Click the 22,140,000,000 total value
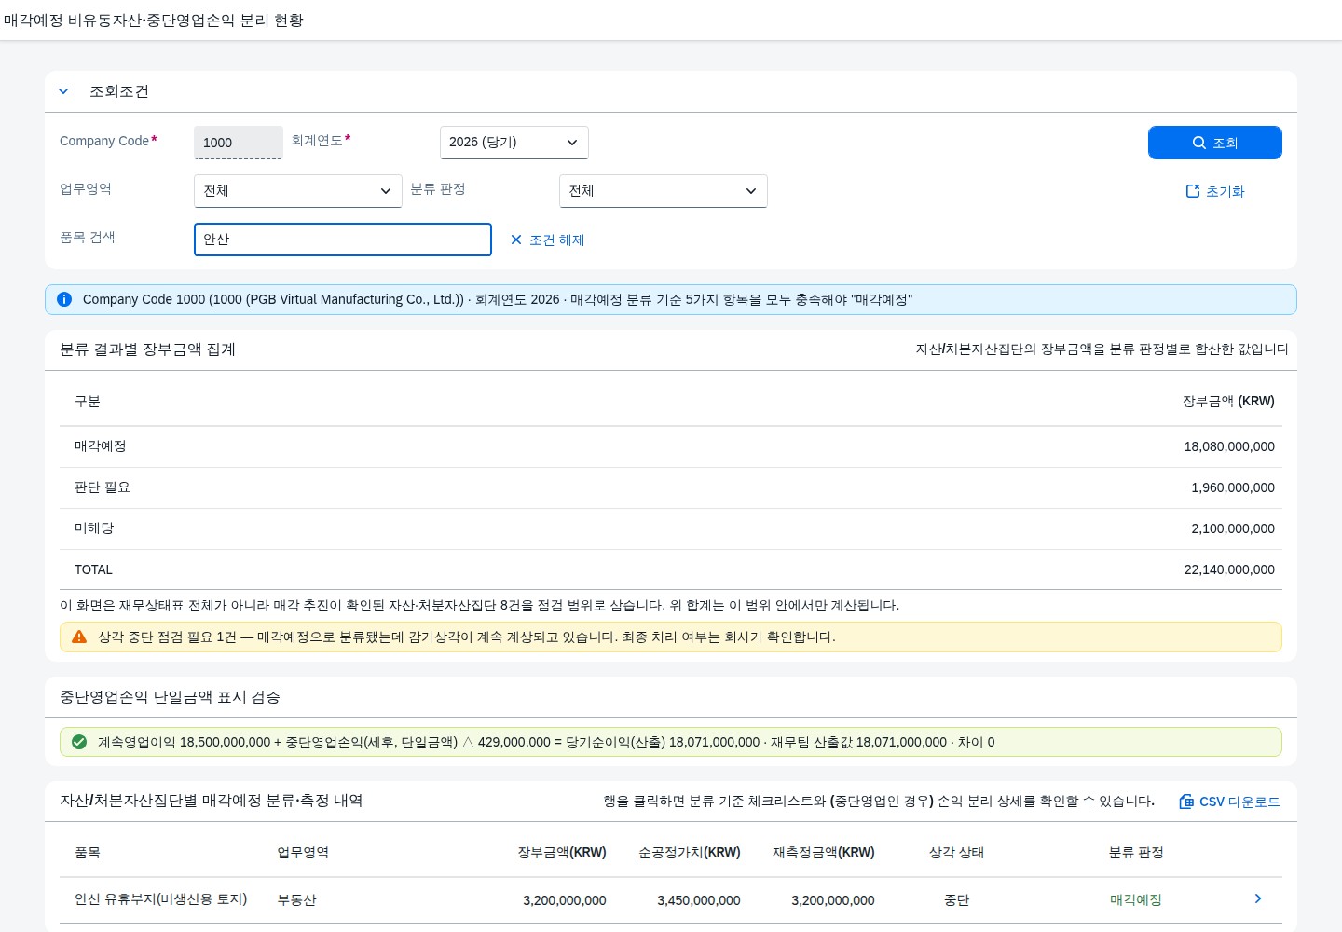 pos(1229,569)
